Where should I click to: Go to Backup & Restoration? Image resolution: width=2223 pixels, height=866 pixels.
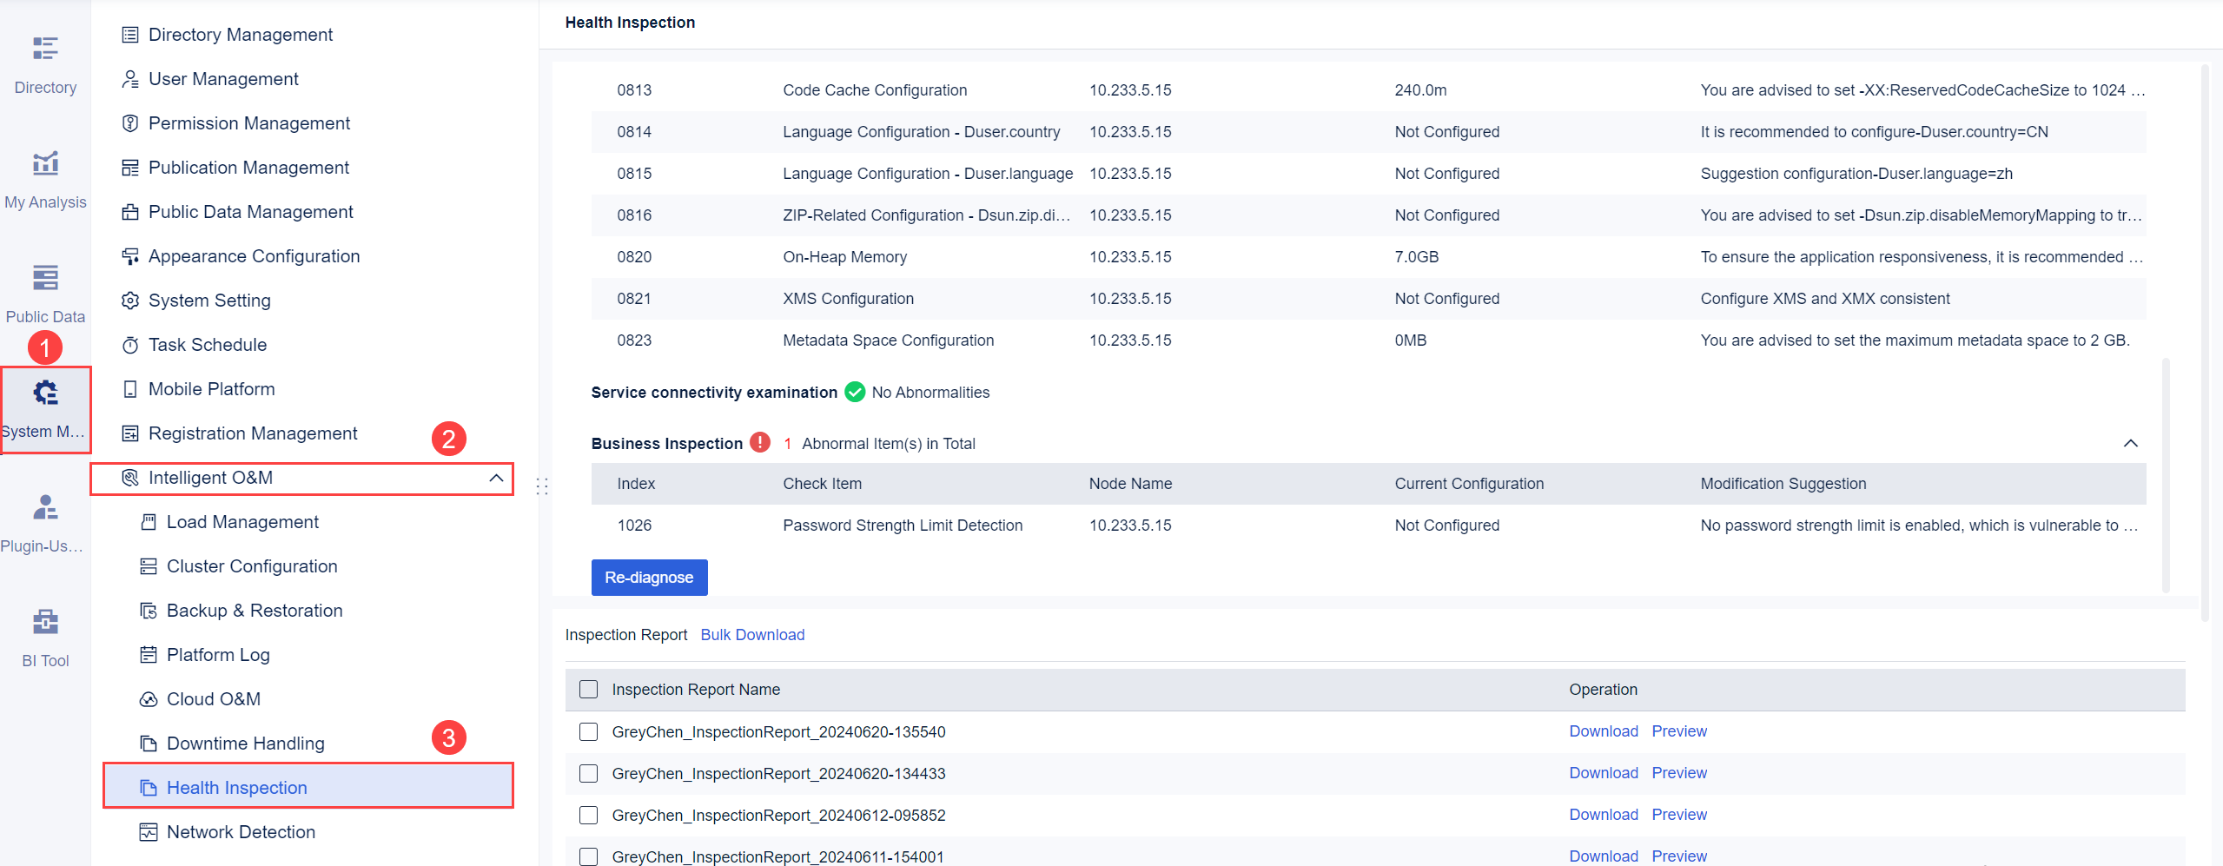tap(255, 611)
